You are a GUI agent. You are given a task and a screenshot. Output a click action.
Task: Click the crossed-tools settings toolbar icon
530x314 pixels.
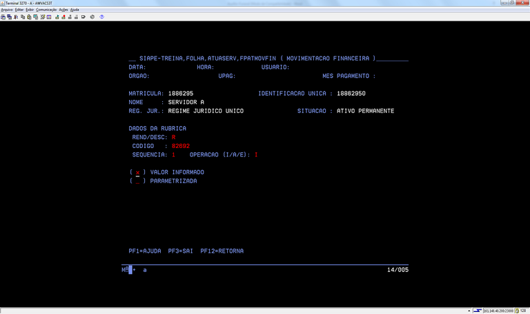[43, 17]
